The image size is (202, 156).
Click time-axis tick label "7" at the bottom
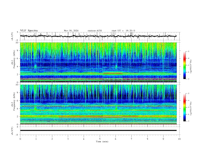(132, 139)
